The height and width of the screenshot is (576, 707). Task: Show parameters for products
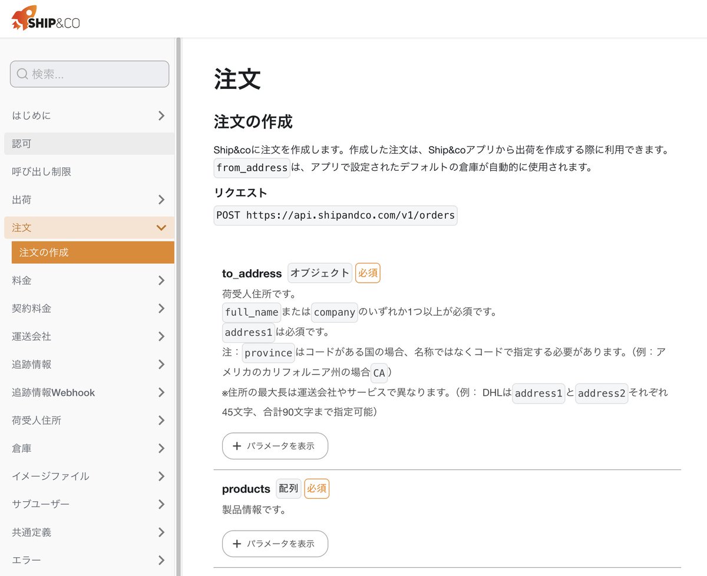(x=275, y=544)
